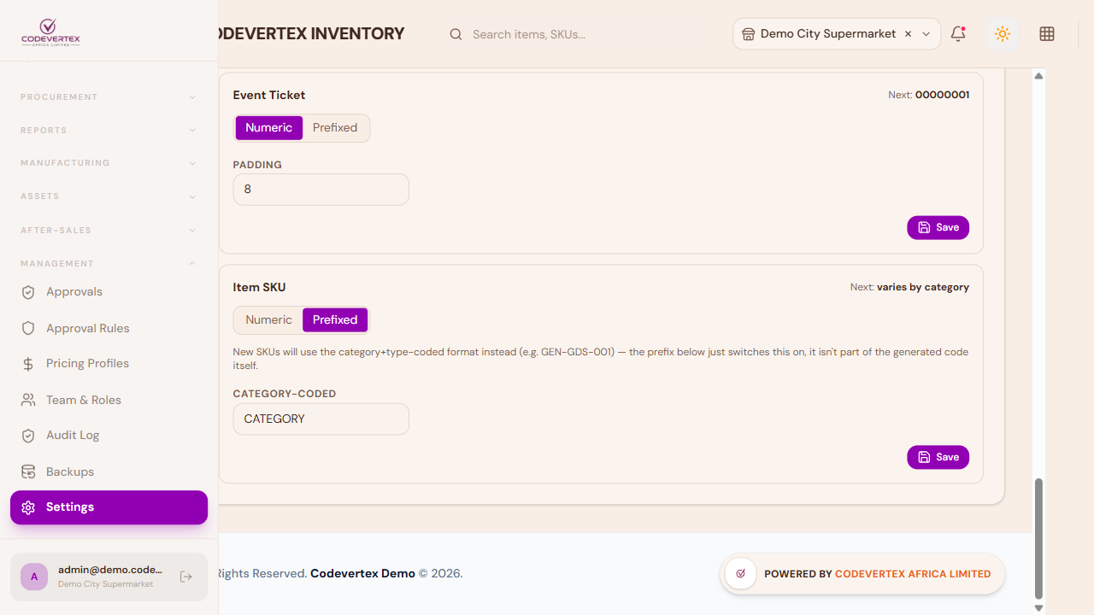This screenshot has height=615, width=1094.
Task: Save the Item SKU settings
Action: pos(938,457)
